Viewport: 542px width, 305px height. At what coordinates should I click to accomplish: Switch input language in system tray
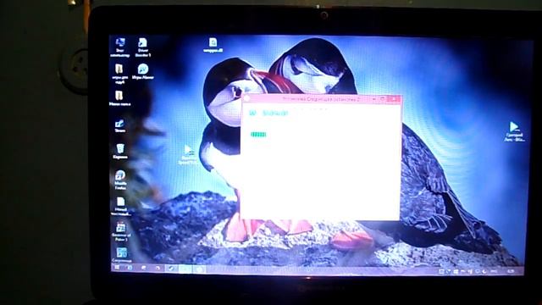point(494,271)
